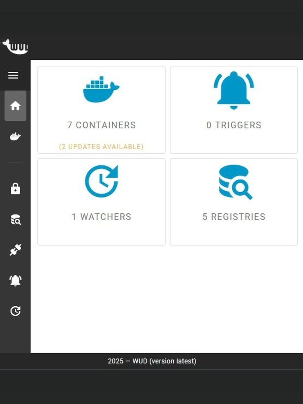
Task: Click the large ringing bell icon on the dashboard
Action: pos(234,90)
